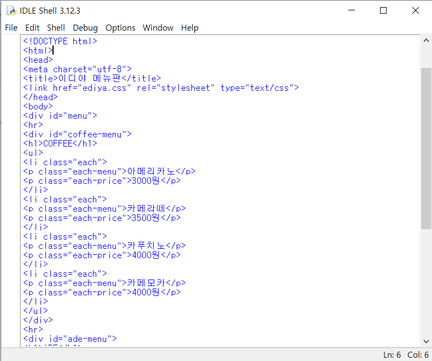Click the 카푸치노 menu item line
432x361 pixels.
(x=104, y=246)
